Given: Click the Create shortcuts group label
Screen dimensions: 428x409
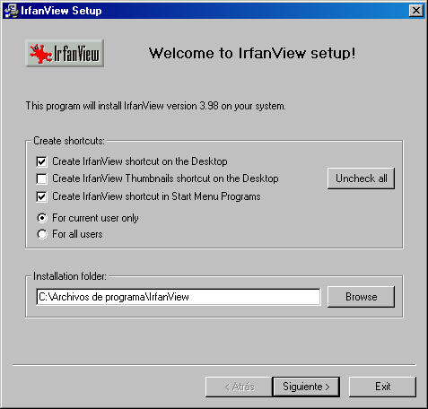Looking at the screenshot, I should point(69,141).
